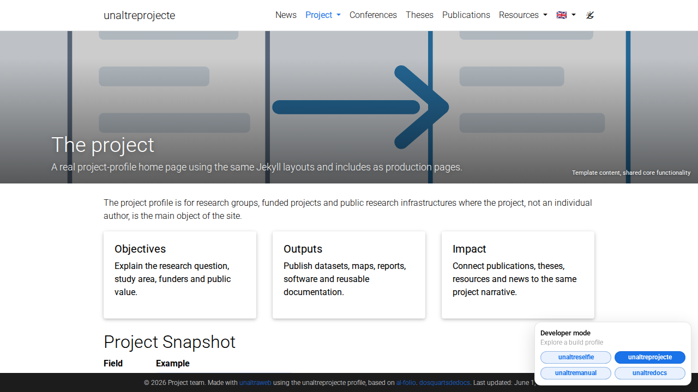The height and width of the screenshot is (392, 698).
Task: Click the Outputs card
Action: pyautogui.click(x=349, y=275)
